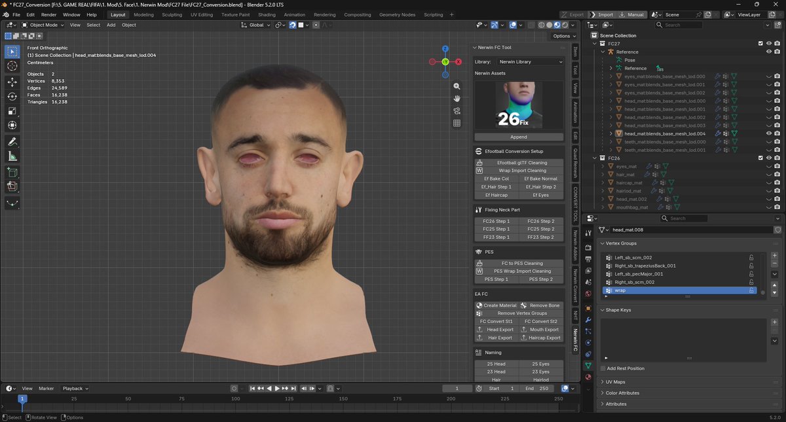Select rendered viewport shading
This screenshot has height=422, width=786.
coord(565,26)
